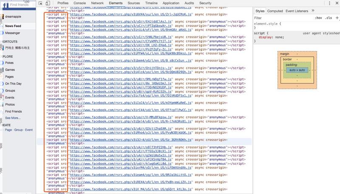Switch to the Network tab
The height and width of the screenshot is (194, 340).
[97, 3]
